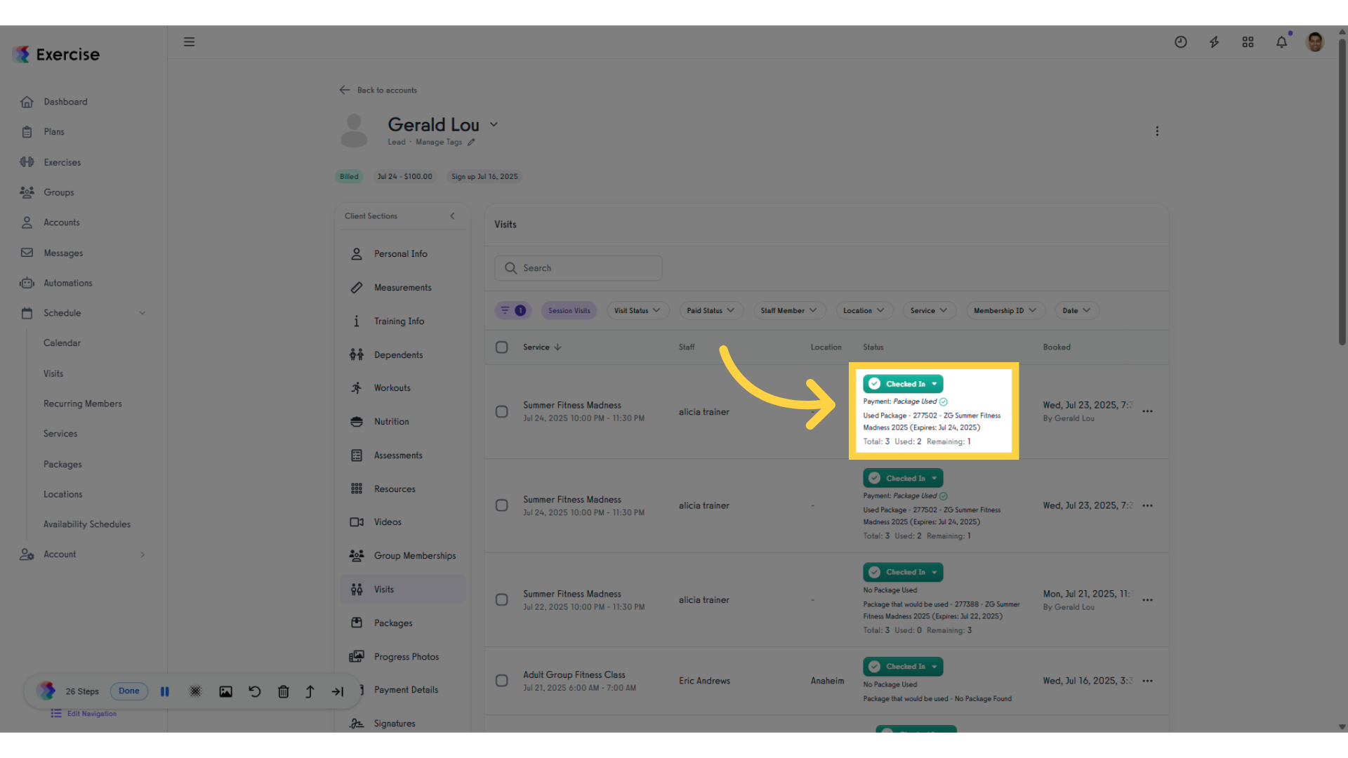This screenshot has height=758, width=1348.
Task: Pause the step recorder
Action: 165,691
